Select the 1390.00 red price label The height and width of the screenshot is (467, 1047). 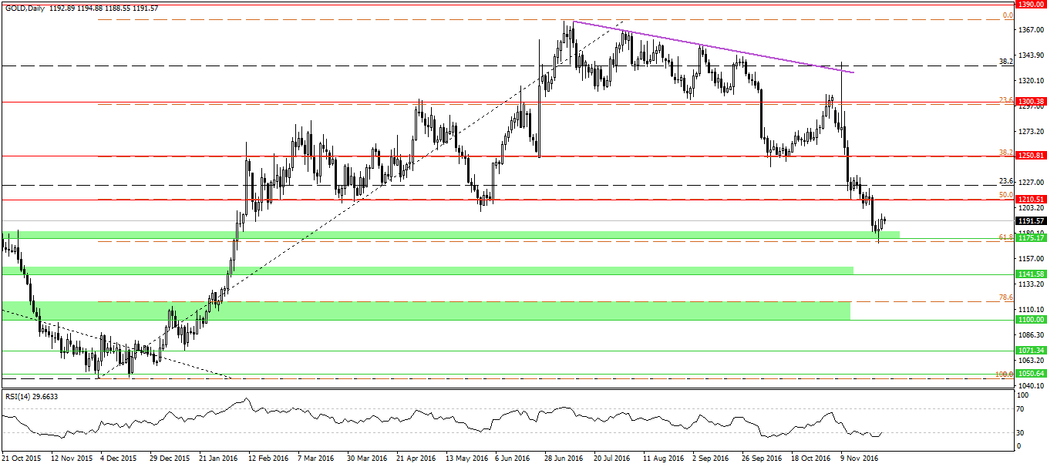click(1030, 5)
